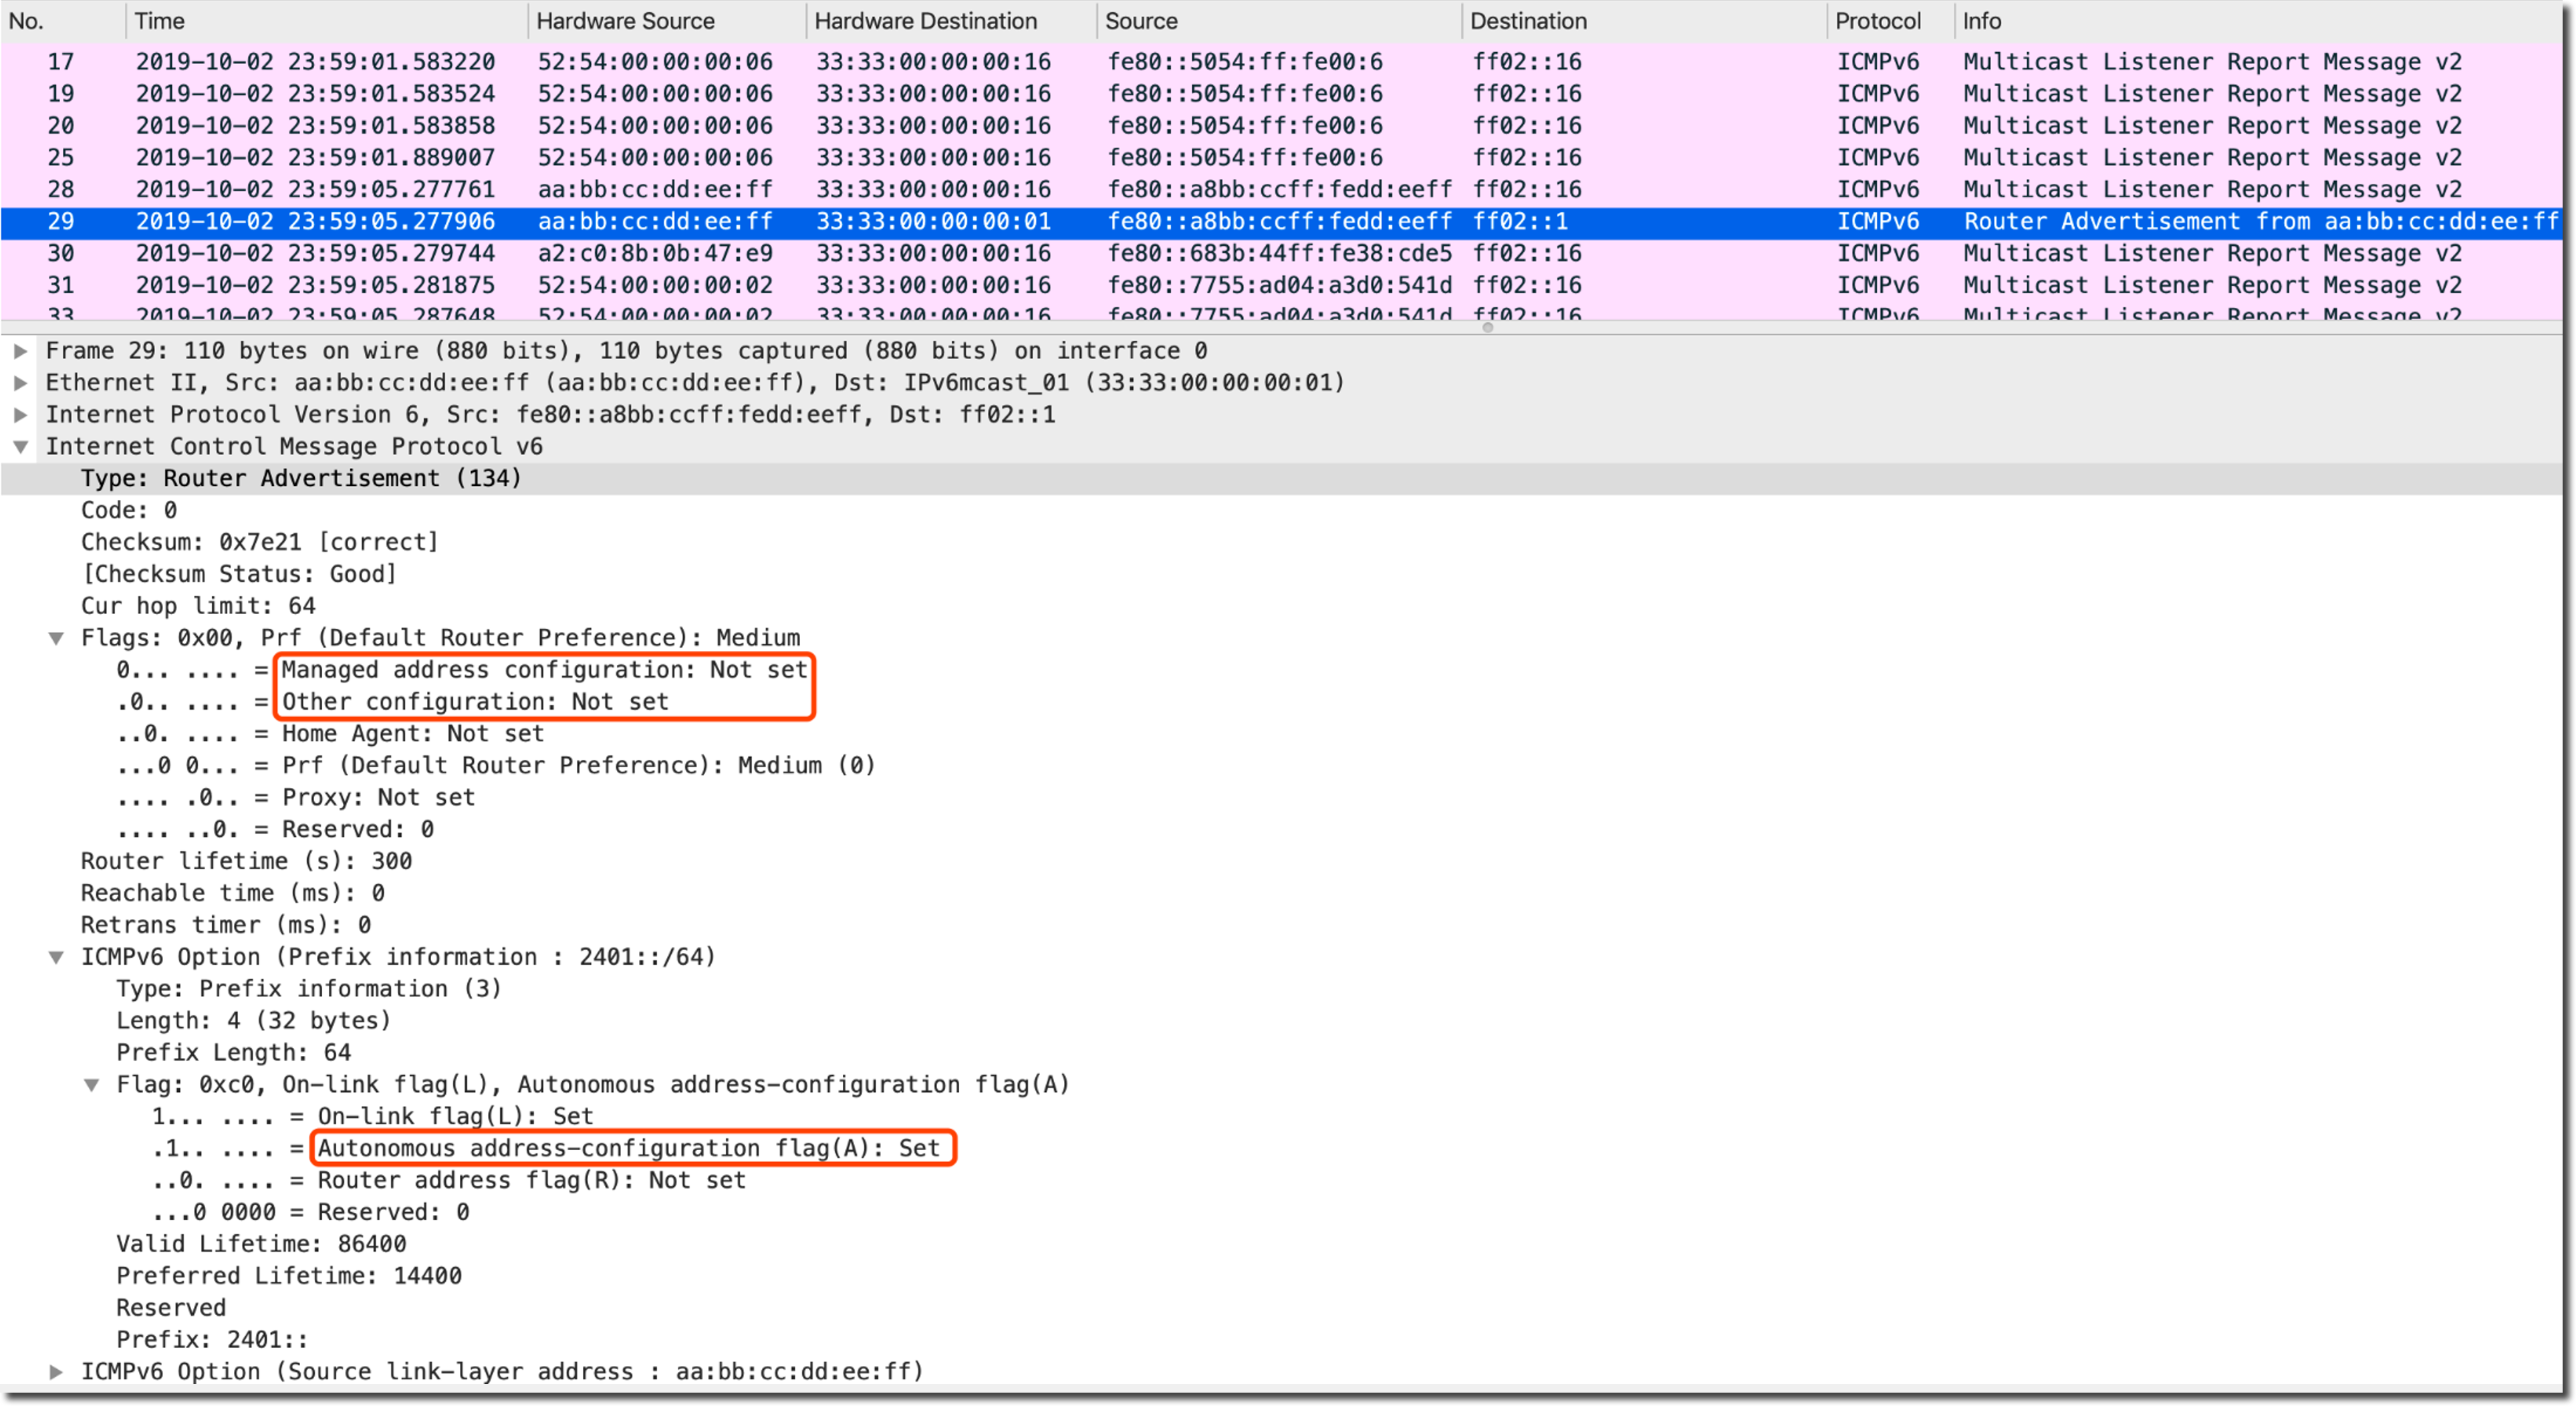Select the Router lifetime (s): 300 field
The height and width of the screenshot is (1406, 2576).
point(246,861)
